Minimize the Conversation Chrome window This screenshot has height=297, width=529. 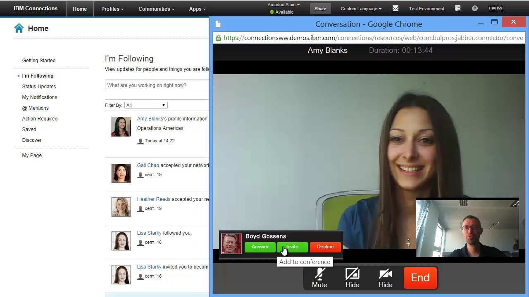tap(480, 24)
